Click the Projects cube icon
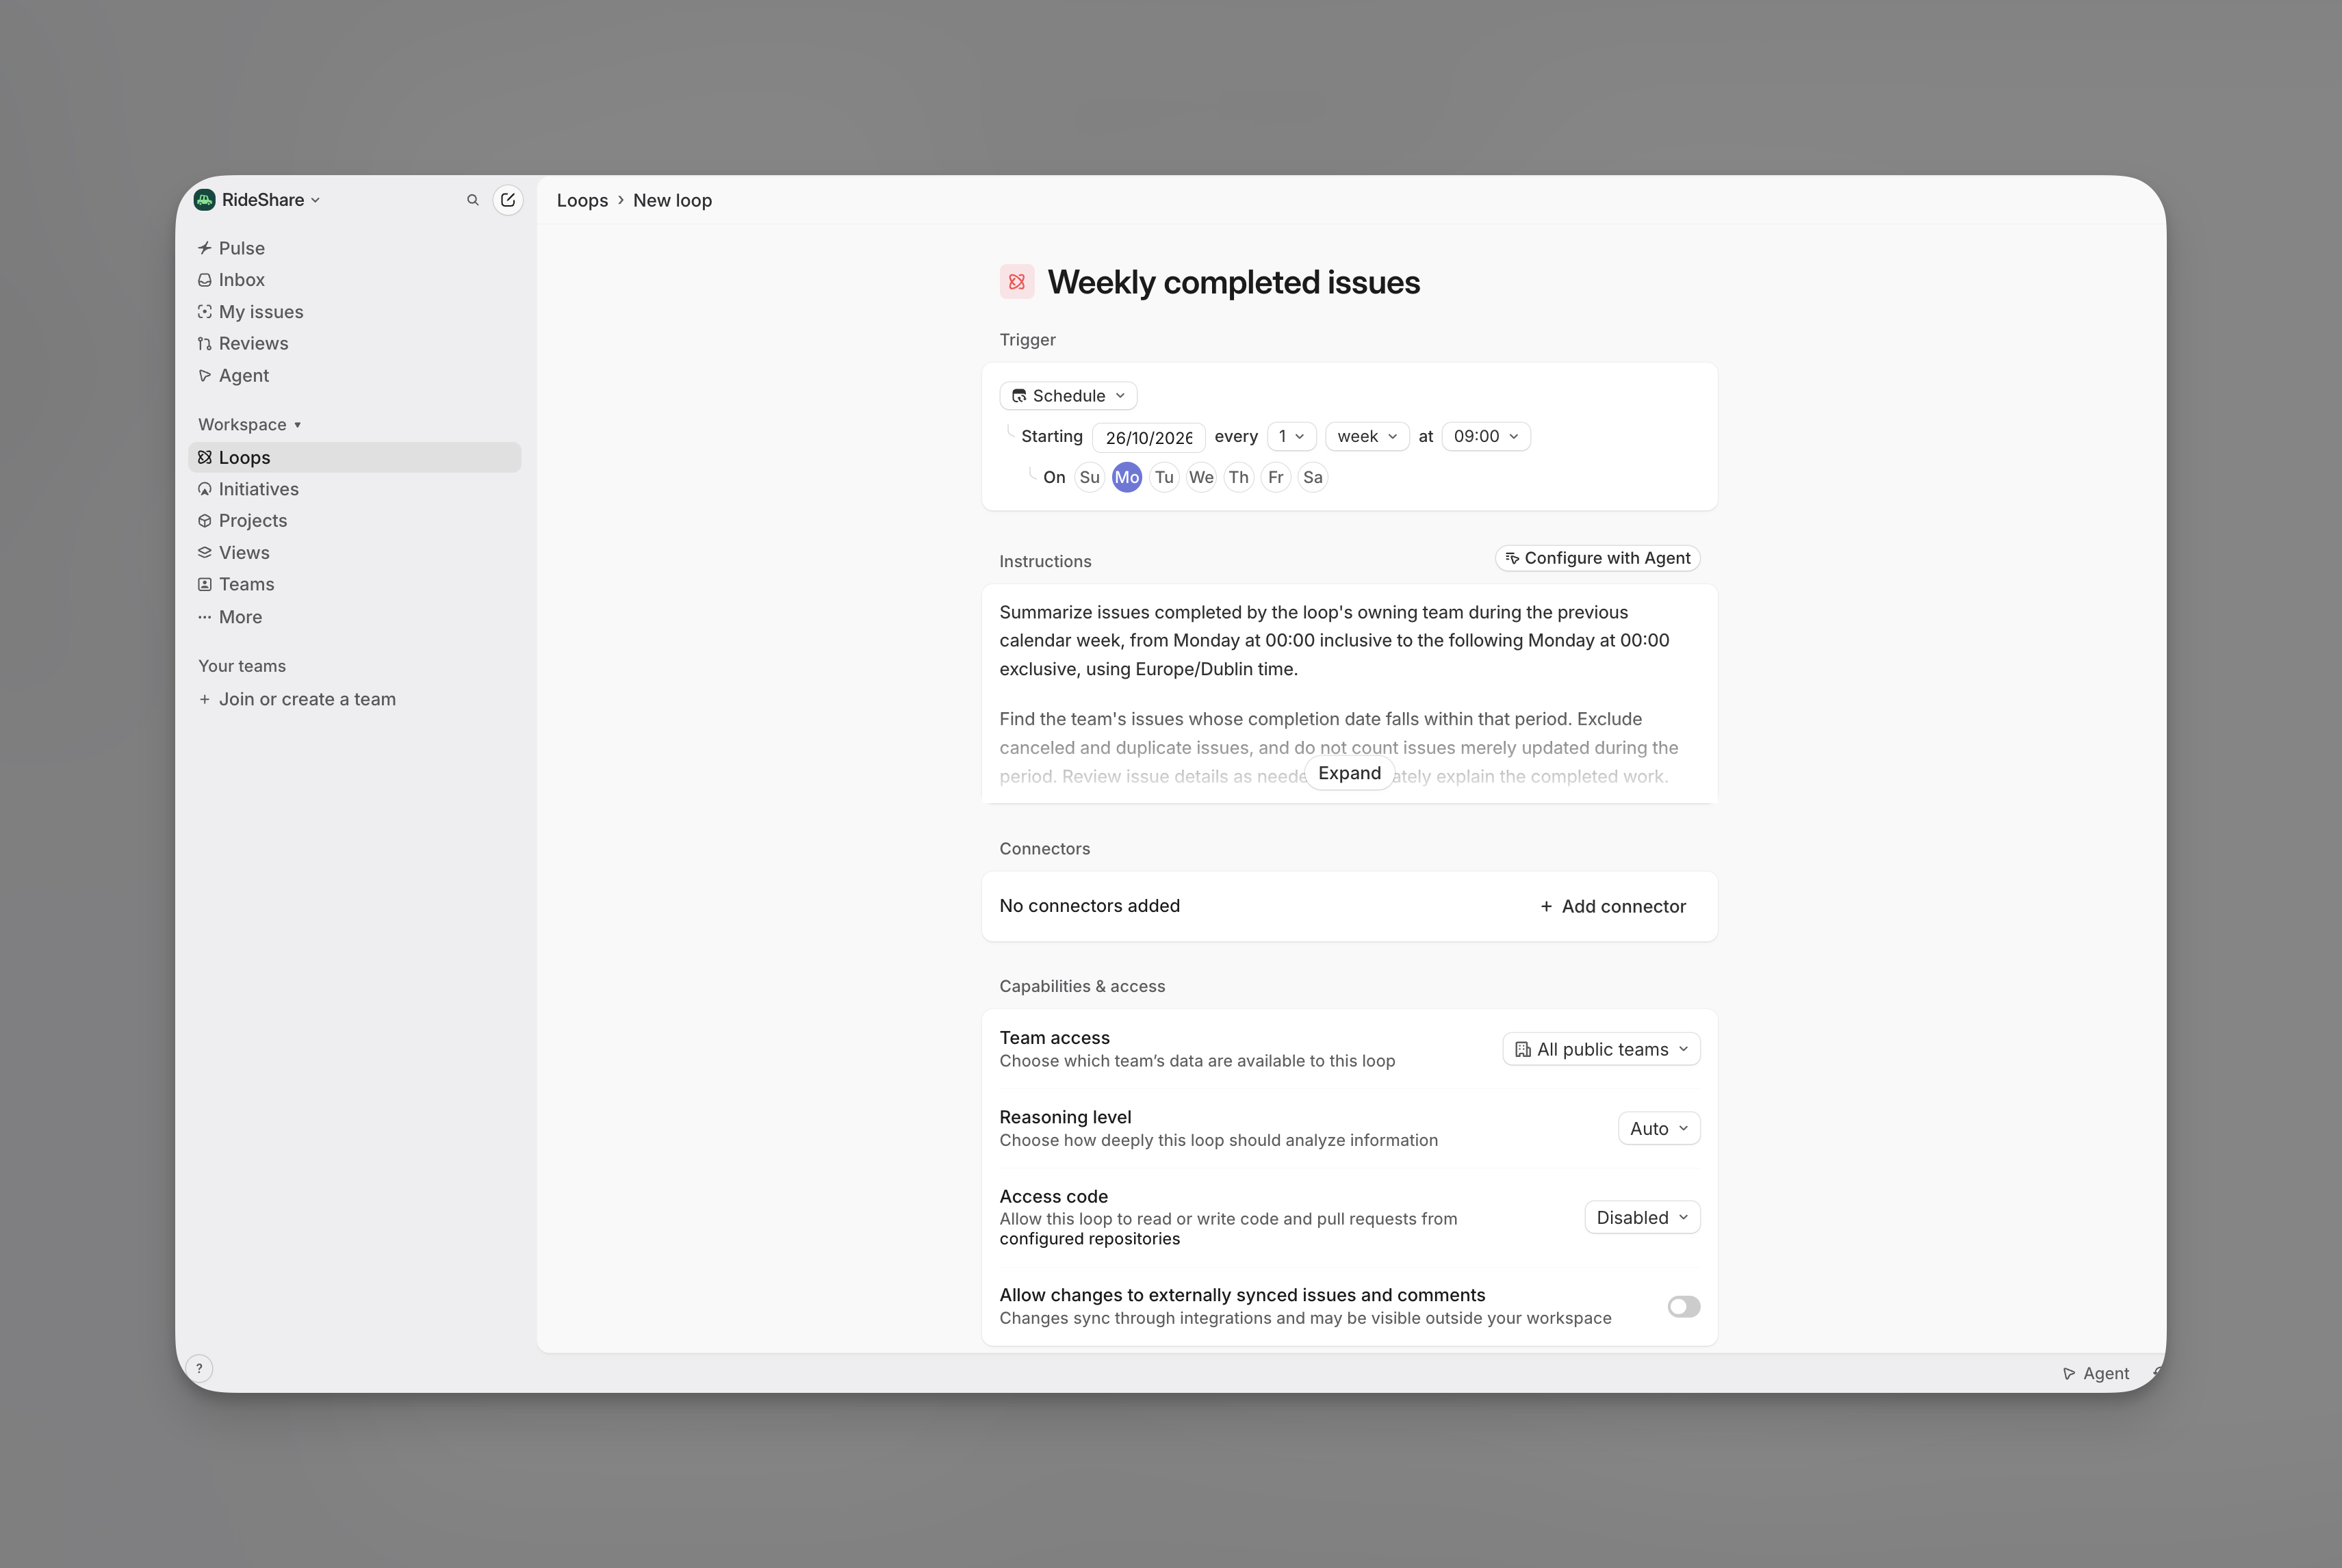Image resolution: width=2342 pixels, height=1568 pixels. coord(205,521)
